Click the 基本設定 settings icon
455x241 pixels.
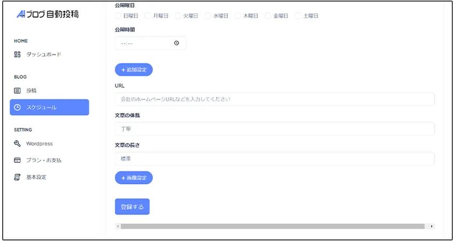point(17,177)
